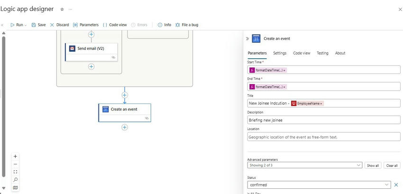Viewport: 403px width, 194px height.
Task: Toggle the minimap icon on canvas
Action: [15, 188]
